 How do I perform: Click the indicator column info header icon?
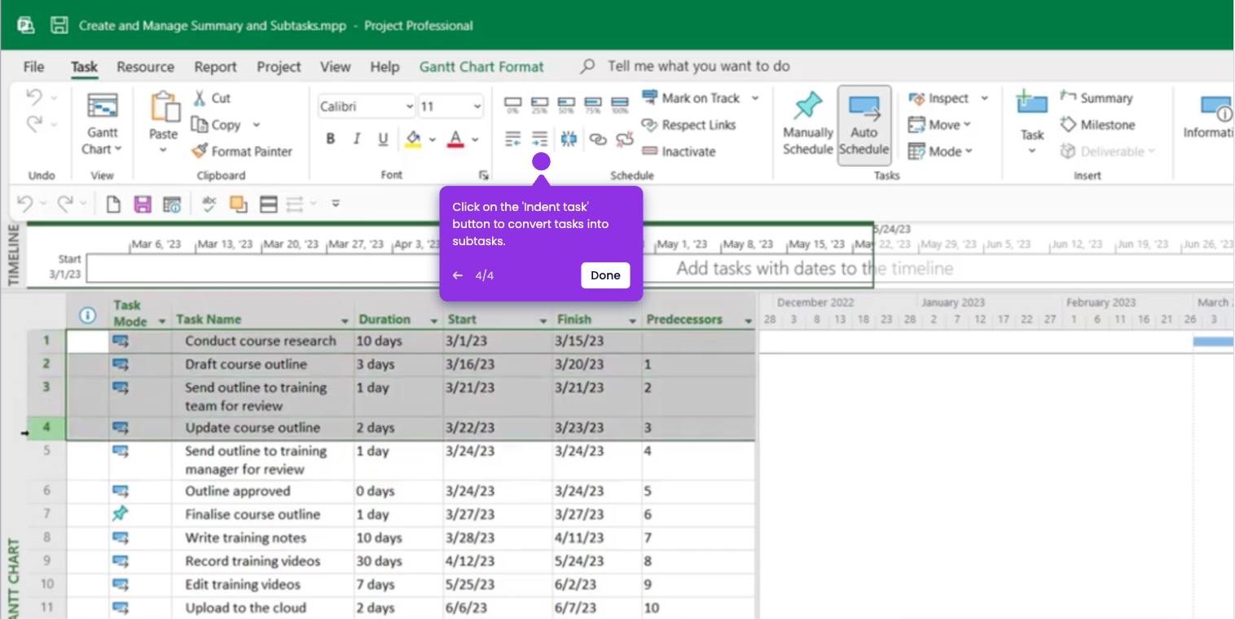click(87, 315)
